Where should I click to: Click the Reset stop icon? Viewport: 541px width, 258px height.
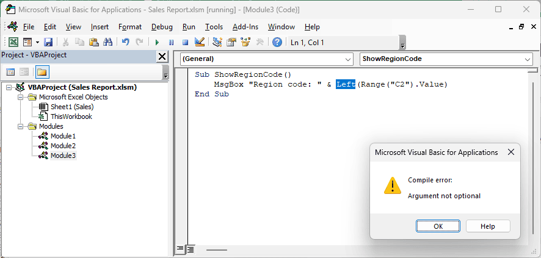tap(185, 42)
